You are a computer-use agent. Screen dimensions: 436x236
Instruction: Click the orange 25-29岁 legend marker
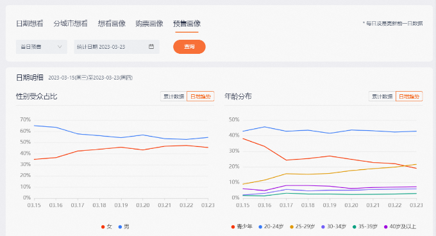tap(292, 227)
